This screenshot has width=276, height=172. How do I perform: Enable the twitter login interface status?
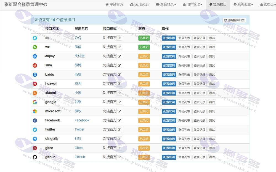[x=144, y=130]
